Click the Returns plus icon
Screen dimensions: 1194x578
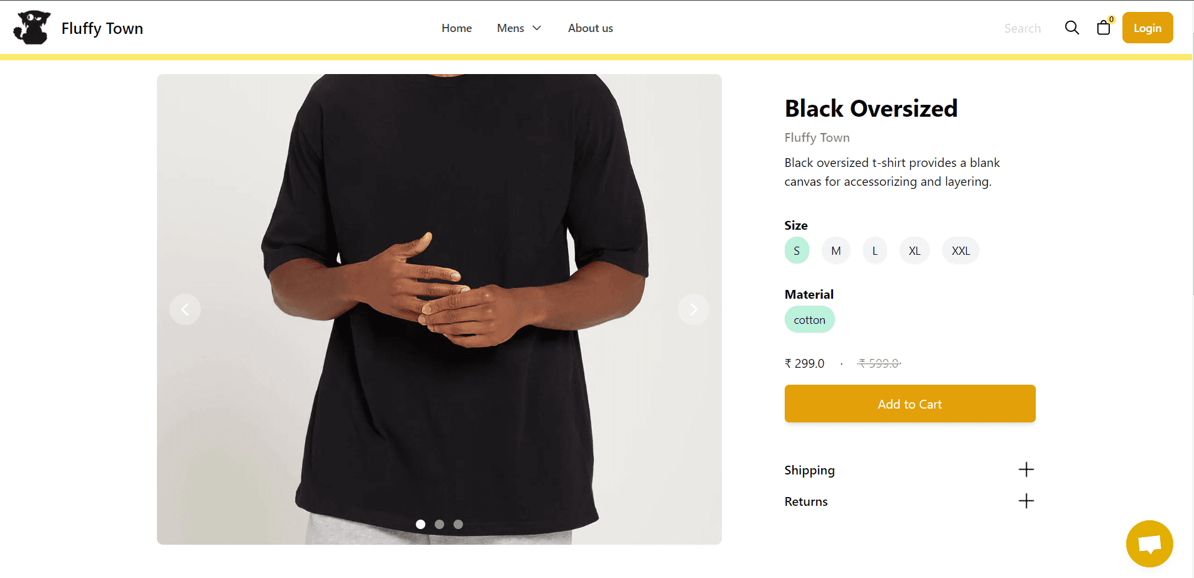point(1026,501)
